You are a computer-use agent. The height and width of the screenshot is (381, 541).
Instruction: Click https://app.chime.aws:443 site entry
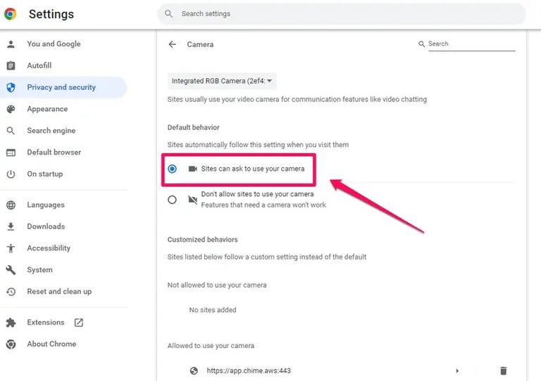tap(249, 371)
